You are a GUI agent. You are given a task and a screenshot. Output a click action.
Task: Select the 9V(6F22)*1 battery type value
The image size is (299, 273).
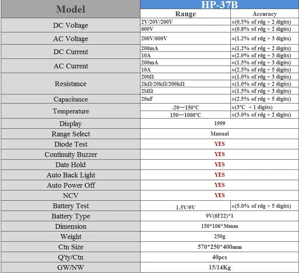tap(219, 216)
